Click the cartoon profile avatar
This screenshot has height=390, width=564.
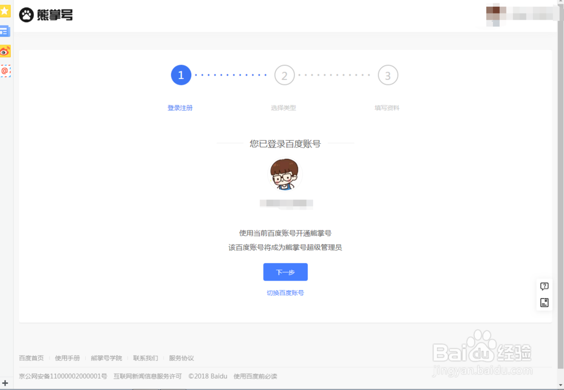285,175
